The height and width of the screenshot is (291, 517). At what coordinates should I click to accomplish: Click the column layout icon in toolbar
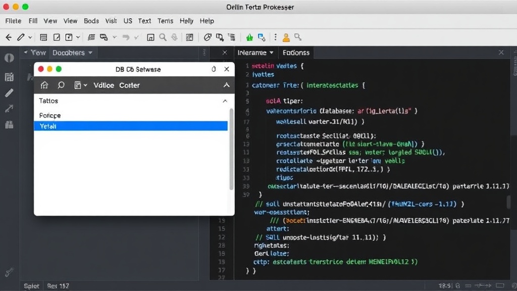(x=190, y=37)
